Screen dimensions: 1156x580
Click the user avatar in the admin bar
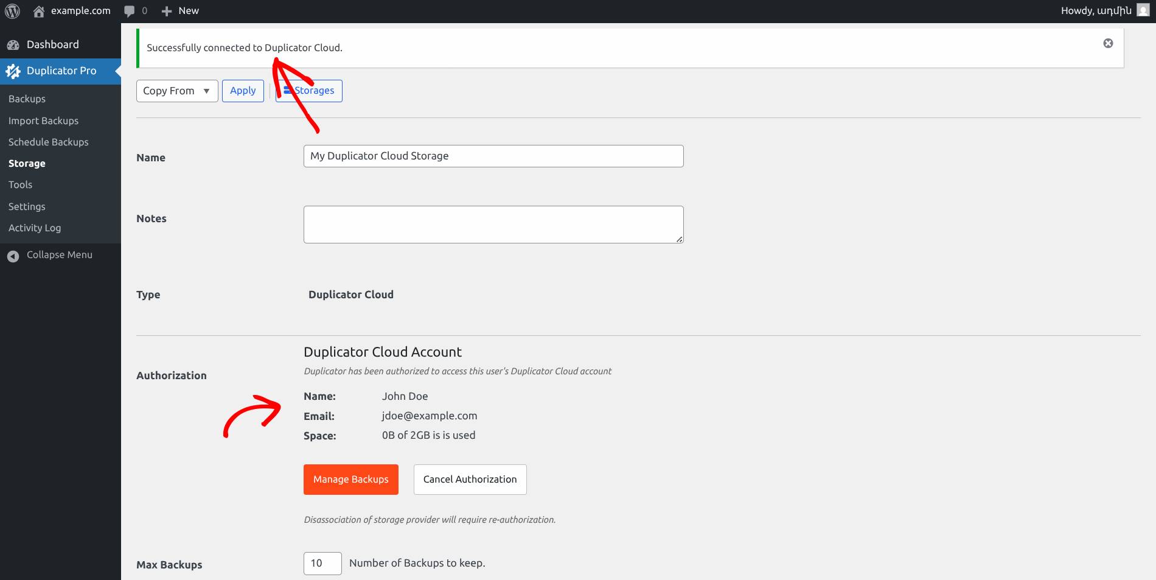1143,11
